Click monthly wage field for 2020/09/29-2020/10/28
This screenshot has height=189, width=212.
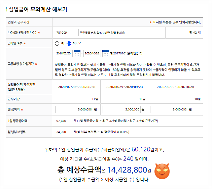point(169,109)
